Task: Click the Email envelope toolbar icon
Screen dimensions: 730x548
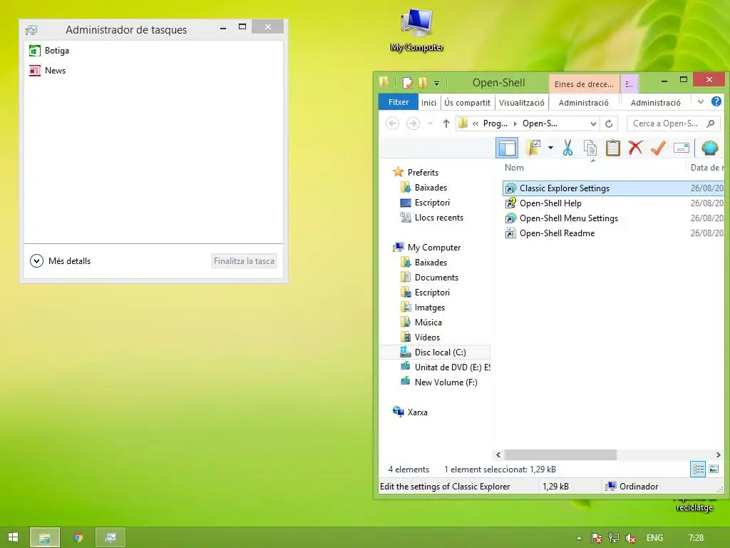Action: [681, 148]
